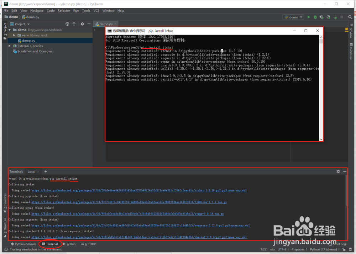Open the UTF-8 encoding selector
Screen dimensions: 356x254
pos(283,249)
